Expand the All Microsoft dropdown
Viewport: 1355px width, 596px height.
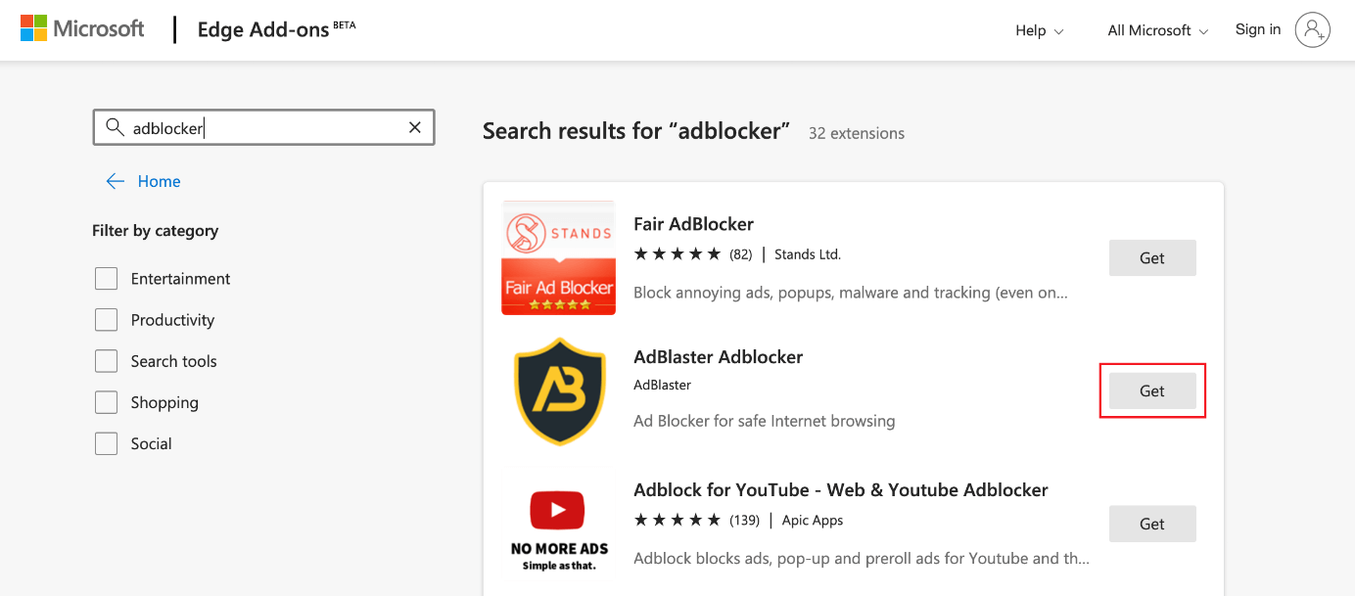[x=1158, y=30]
